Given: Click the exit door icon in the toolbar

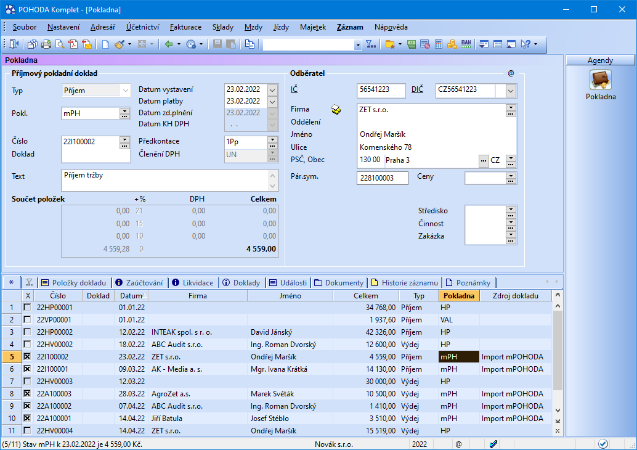Looking at the screenshot, I should (x=14, y=44).
